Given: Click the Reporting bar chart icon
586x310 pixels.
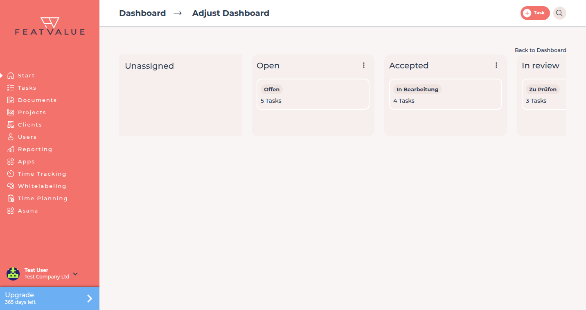Looking at the screenshot, I should [x=11, y=149].
